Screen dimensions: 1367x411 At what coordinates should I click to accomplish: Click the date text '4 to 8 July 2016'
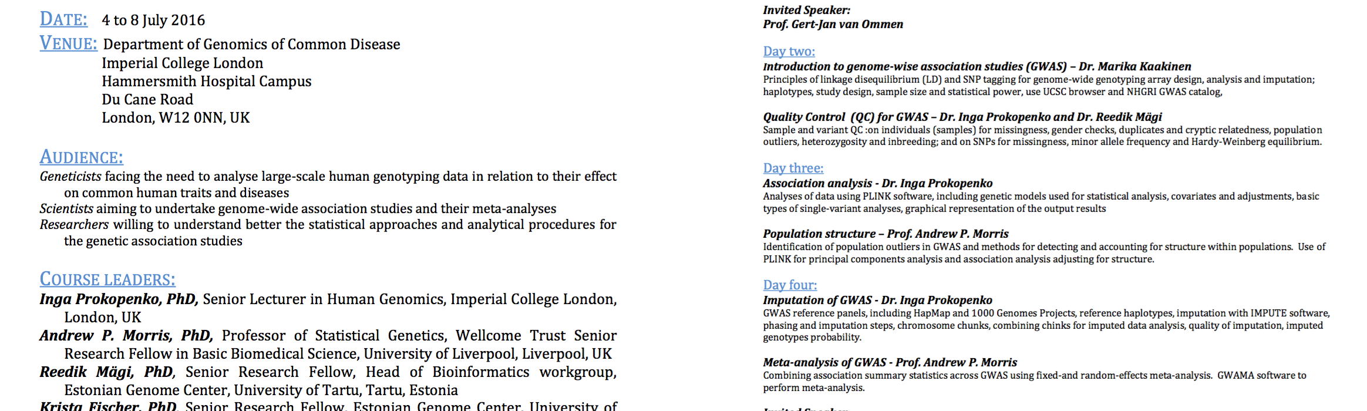click(x=153, y=21)
